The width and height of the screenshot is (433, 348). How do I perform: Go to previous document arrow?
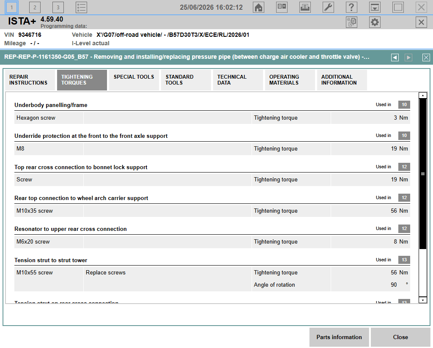[395, 58]
